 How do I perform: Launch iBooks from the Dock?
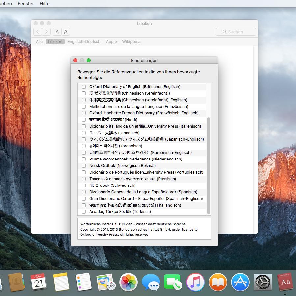click(218, 282)
